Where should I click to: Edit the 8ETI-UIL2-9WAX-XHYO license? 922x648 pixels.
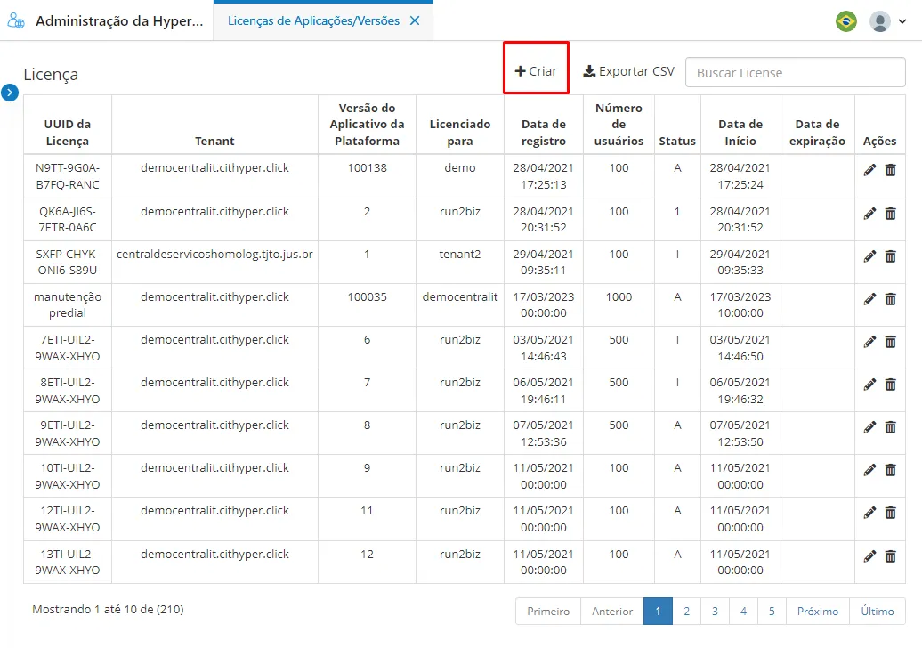pos(869,385)
